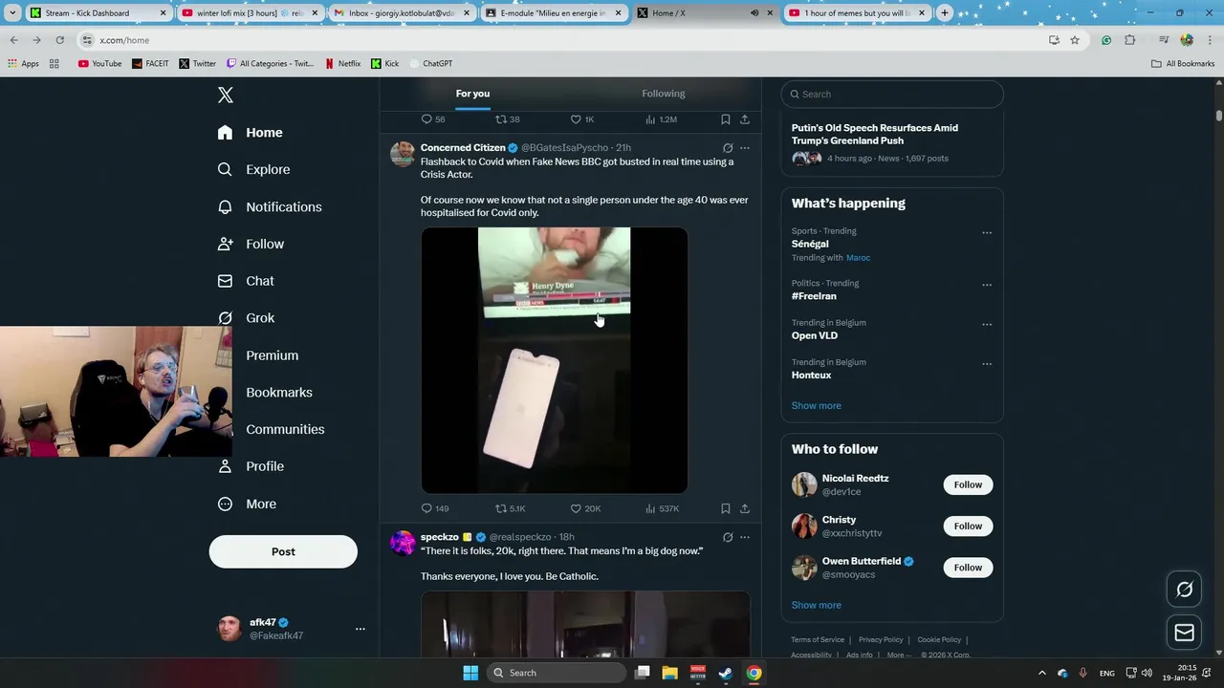Bookmark the Concerned Citizen post

click(726, 508)
